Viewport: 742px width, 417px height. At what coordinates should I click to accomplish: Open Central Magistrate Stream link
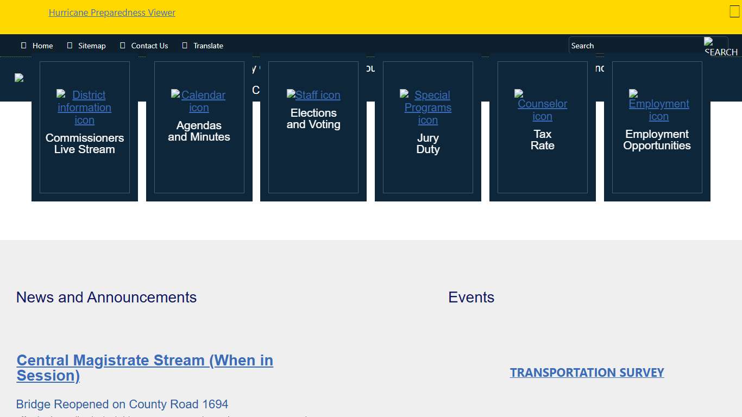pyautogui.click(x=144, y=368)
